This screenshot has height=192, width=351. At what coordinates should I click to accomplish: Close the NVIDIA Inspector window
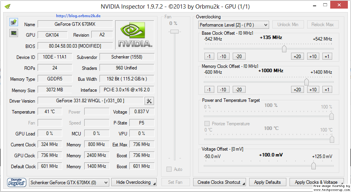[x=339, y=5]
